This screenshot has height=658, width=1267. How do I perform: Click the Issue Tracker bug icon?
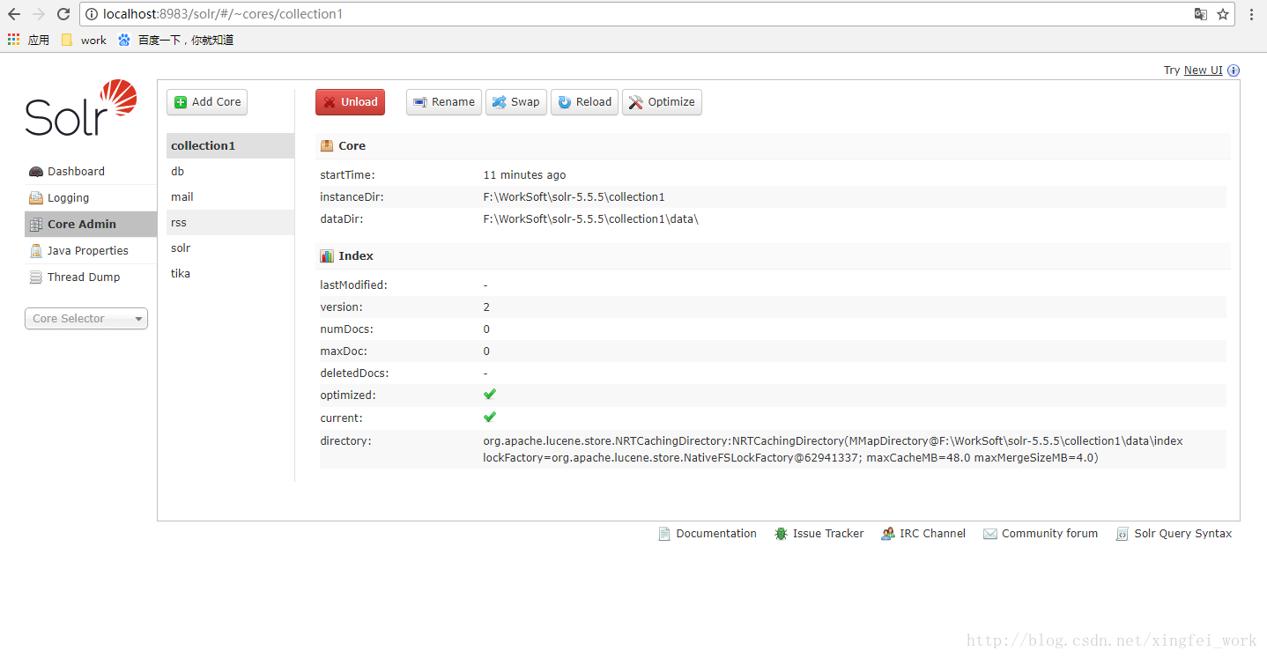781,534
